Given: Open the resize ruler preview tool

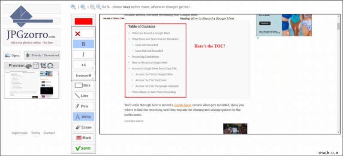Looking at the screenshot, I should click(36, 66).
